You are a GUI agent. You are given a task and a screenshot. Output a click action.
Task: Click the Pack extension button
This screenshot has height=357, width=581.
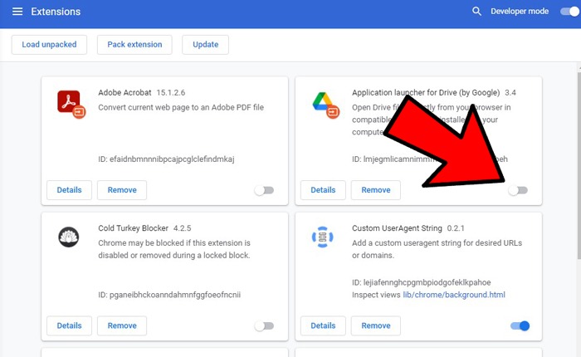pyautogui.click(x=134, y=45)
